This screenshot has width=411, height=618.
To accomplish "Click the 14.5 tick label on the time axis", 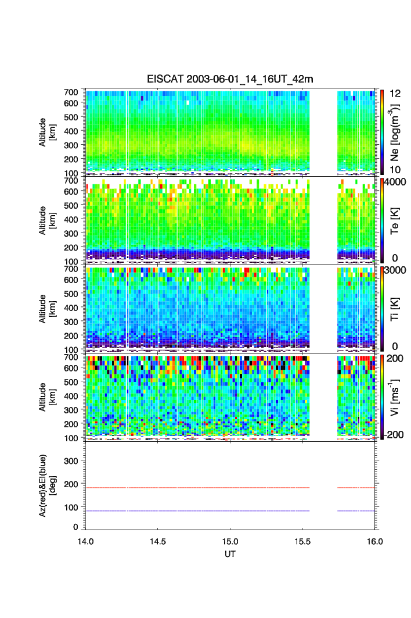I will coord(158,541).
